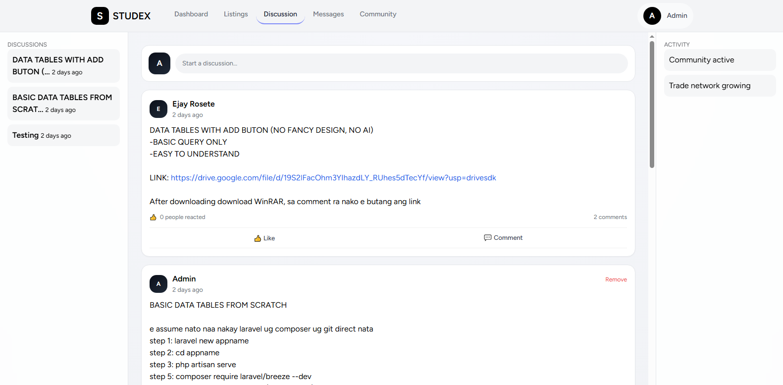Viewport: 783px width, 385px height.
Task: Click the avatar beside Start a discussion
Action: tap(159, 63)
